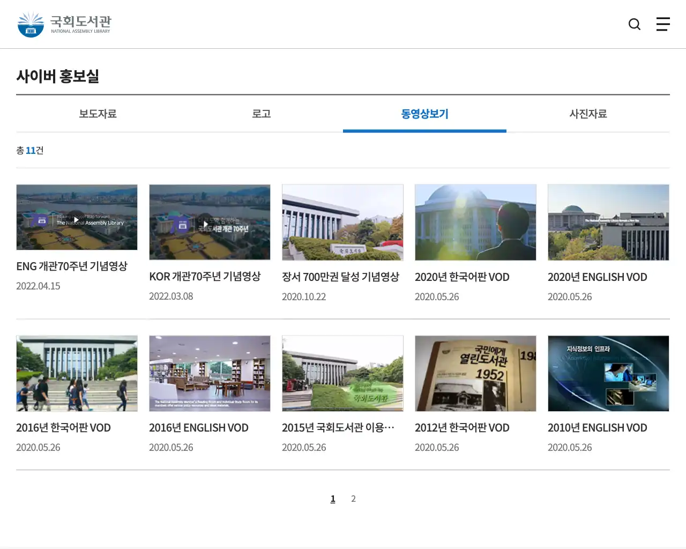Image resolution: width=686 pixels, height=549 pixels.
Task: Open the hamburger menu at top right
Action: (x=663, y=24)
